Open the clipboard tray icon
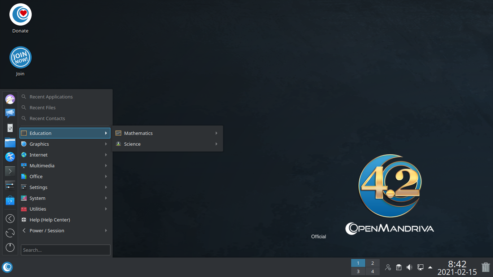This screenshot has height=277, width=493. click(398, 267)
